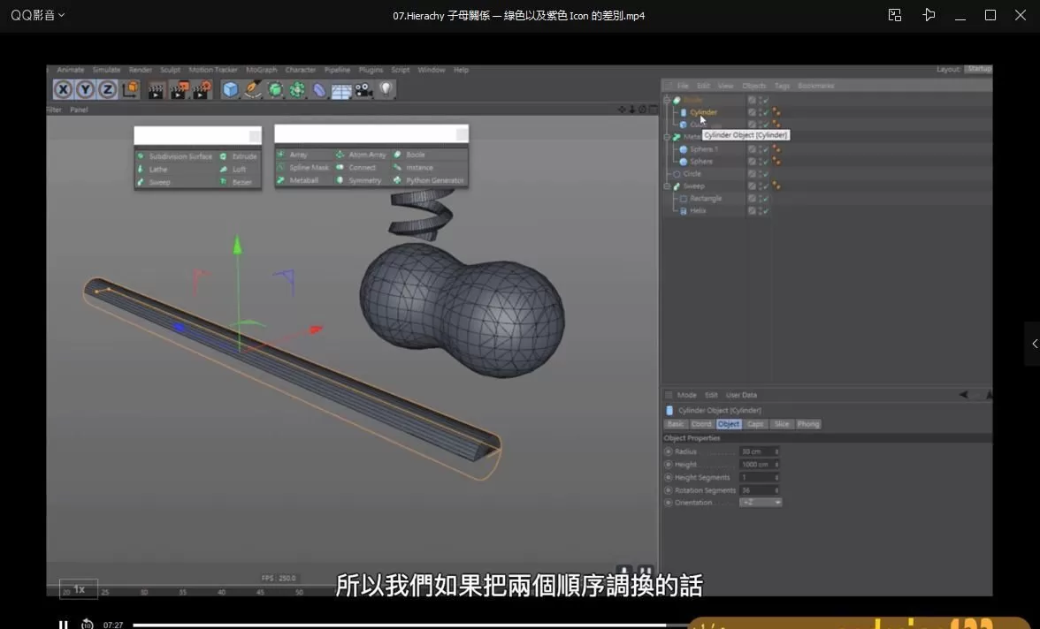
Task: Click User Data in the Attribute Manager
Action: click(742, 395)
